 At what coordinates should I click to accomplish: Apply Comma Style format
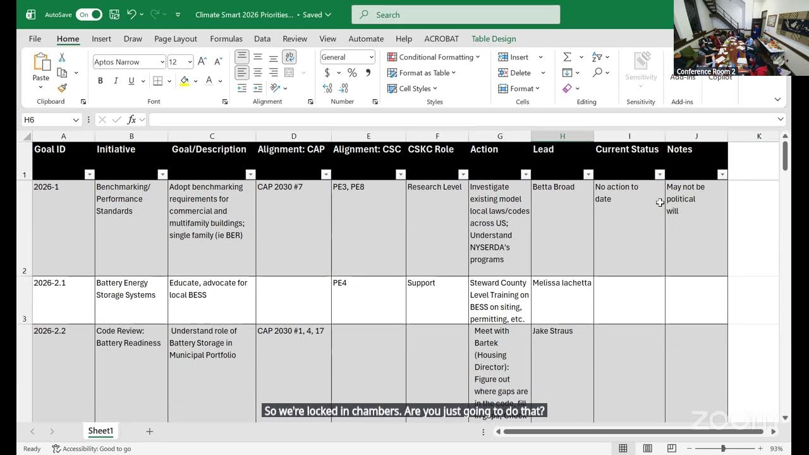368,73
